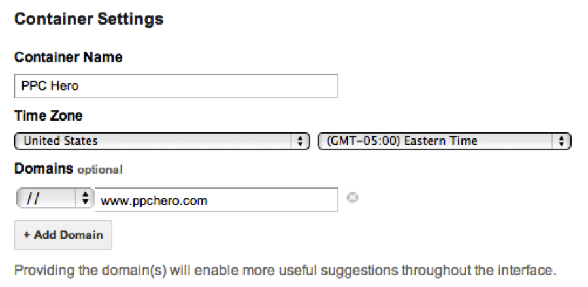Click the helper text about providing domains
Viewport: 588px width, 287px height.
(x=285, y=270)
